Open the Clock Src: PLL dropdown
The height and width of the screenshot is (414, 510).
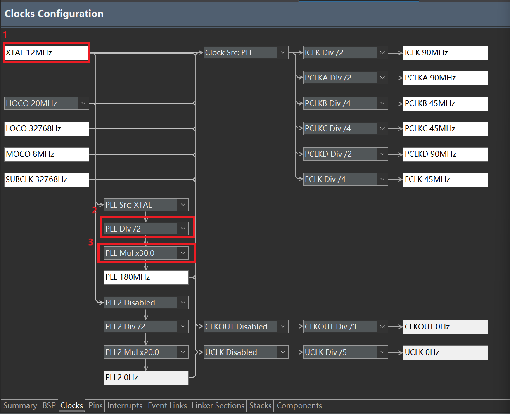[246, 52]
